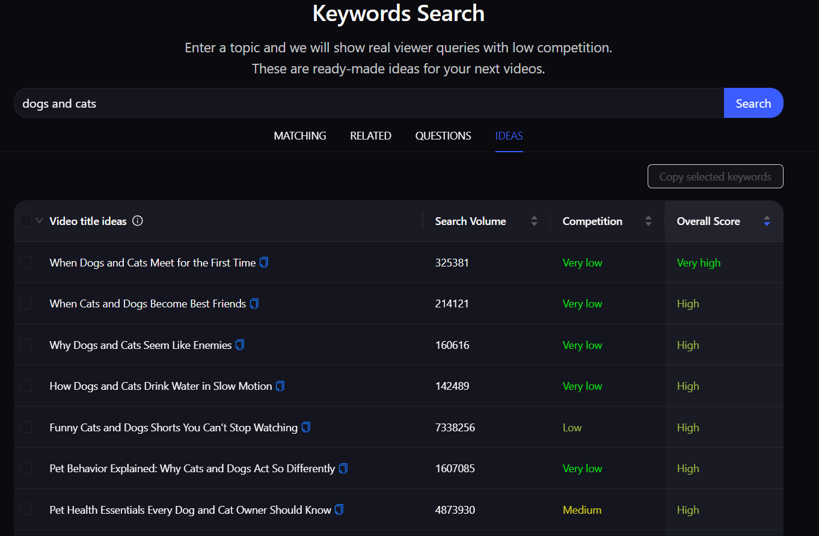
Task: Sort by Competition arrows
Action: coord(648,221)
